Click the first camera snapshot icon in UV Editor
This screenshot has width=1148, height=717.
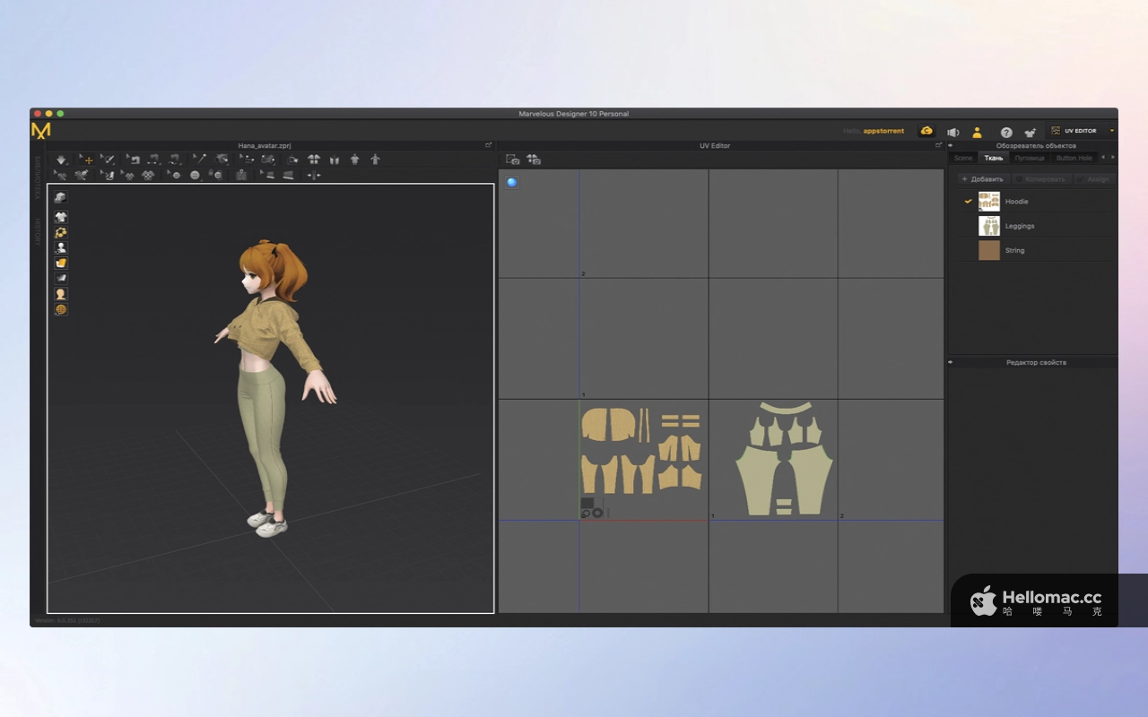512,160
